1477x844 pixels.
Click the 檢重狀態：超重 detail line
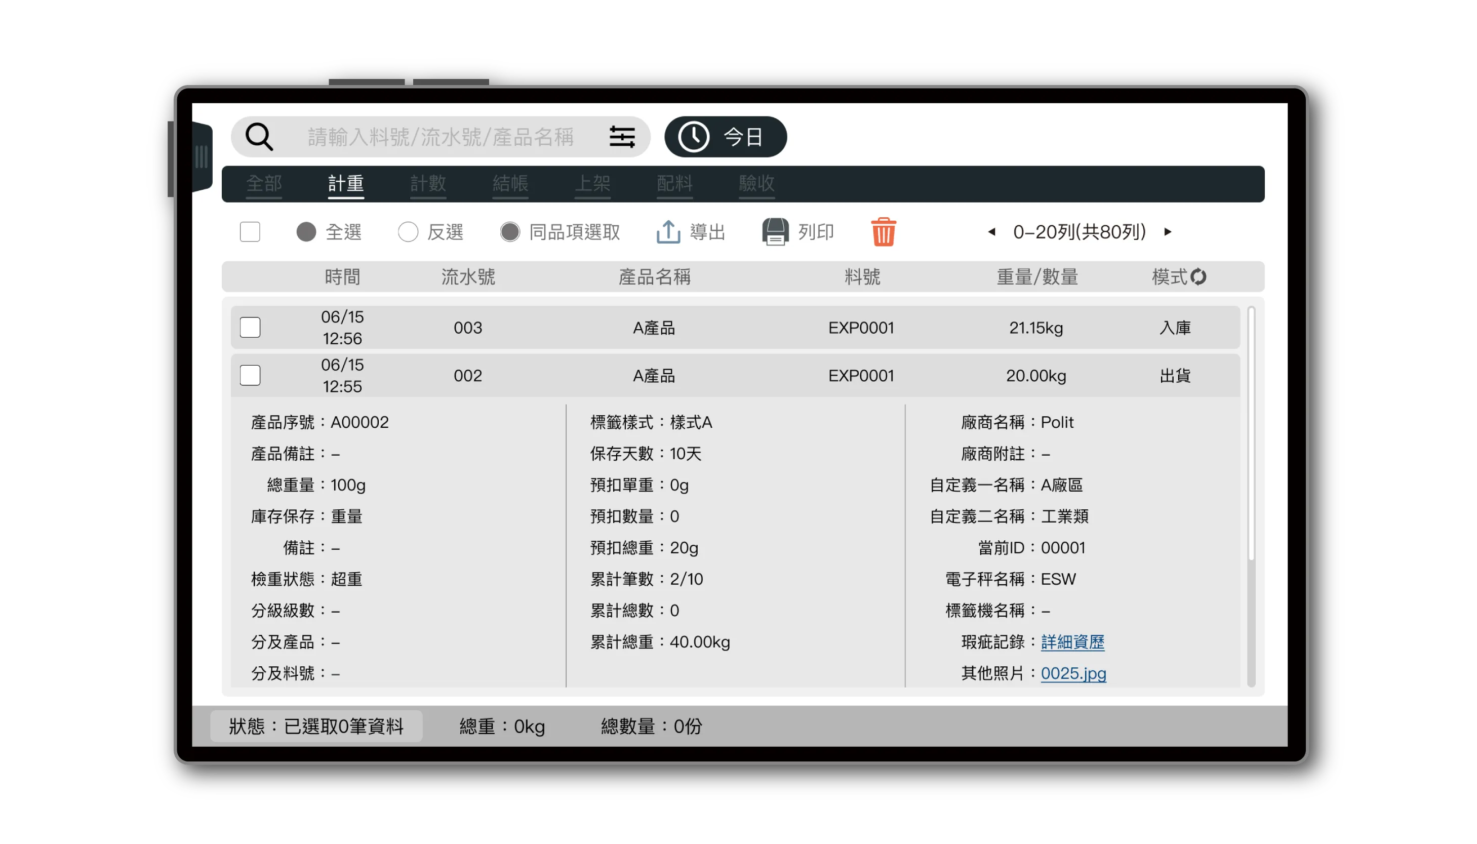(x=307, y=580)
